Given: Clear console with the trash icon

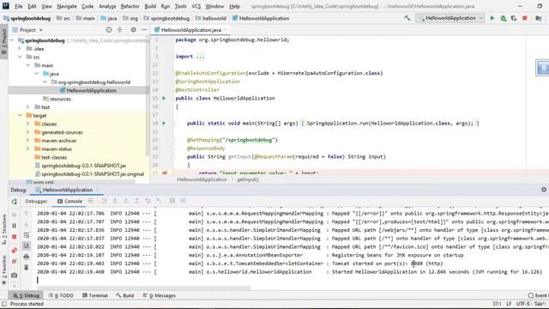Looking at the screenshot, I should (x=27, y=268).
